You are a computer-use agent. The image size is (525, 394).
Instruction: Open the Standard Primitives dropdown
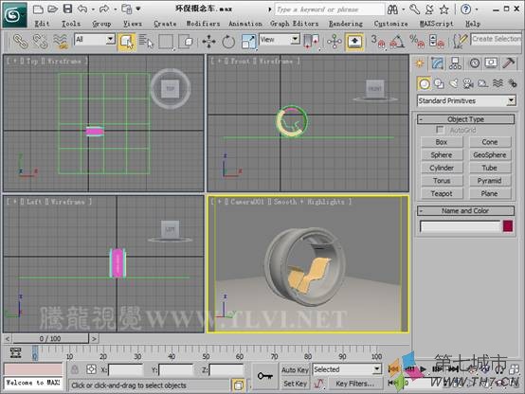pyautogui.click(x=466, y=100)
